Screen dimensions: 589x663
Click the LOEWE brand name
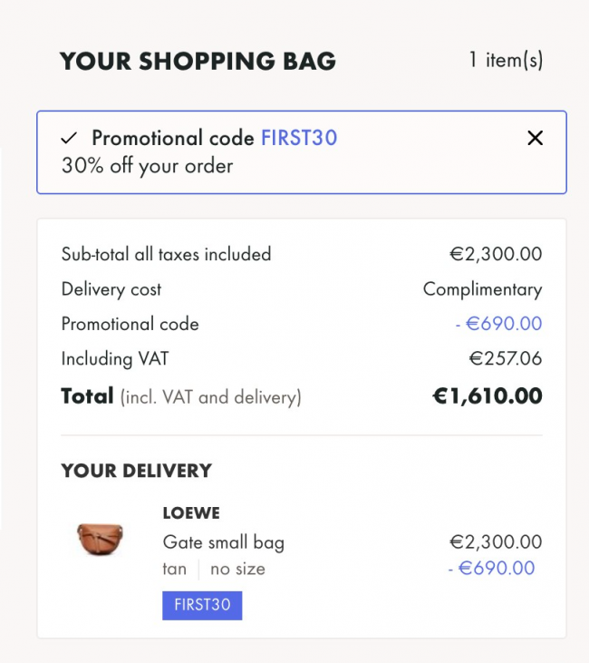pyautogui.click(x=191, y=513)
